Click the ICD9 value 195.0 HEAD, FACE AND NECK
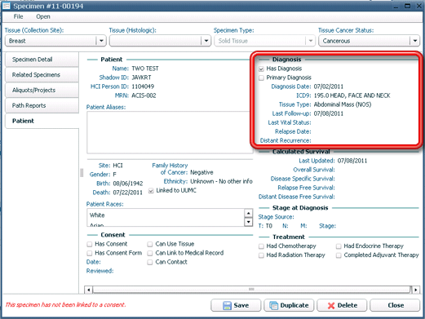 352,95
